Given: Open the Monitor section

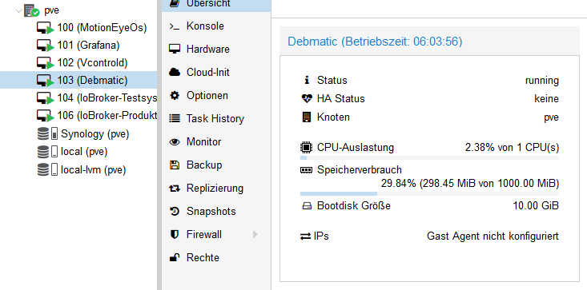Looking at the screenshot, I should 216,142.
